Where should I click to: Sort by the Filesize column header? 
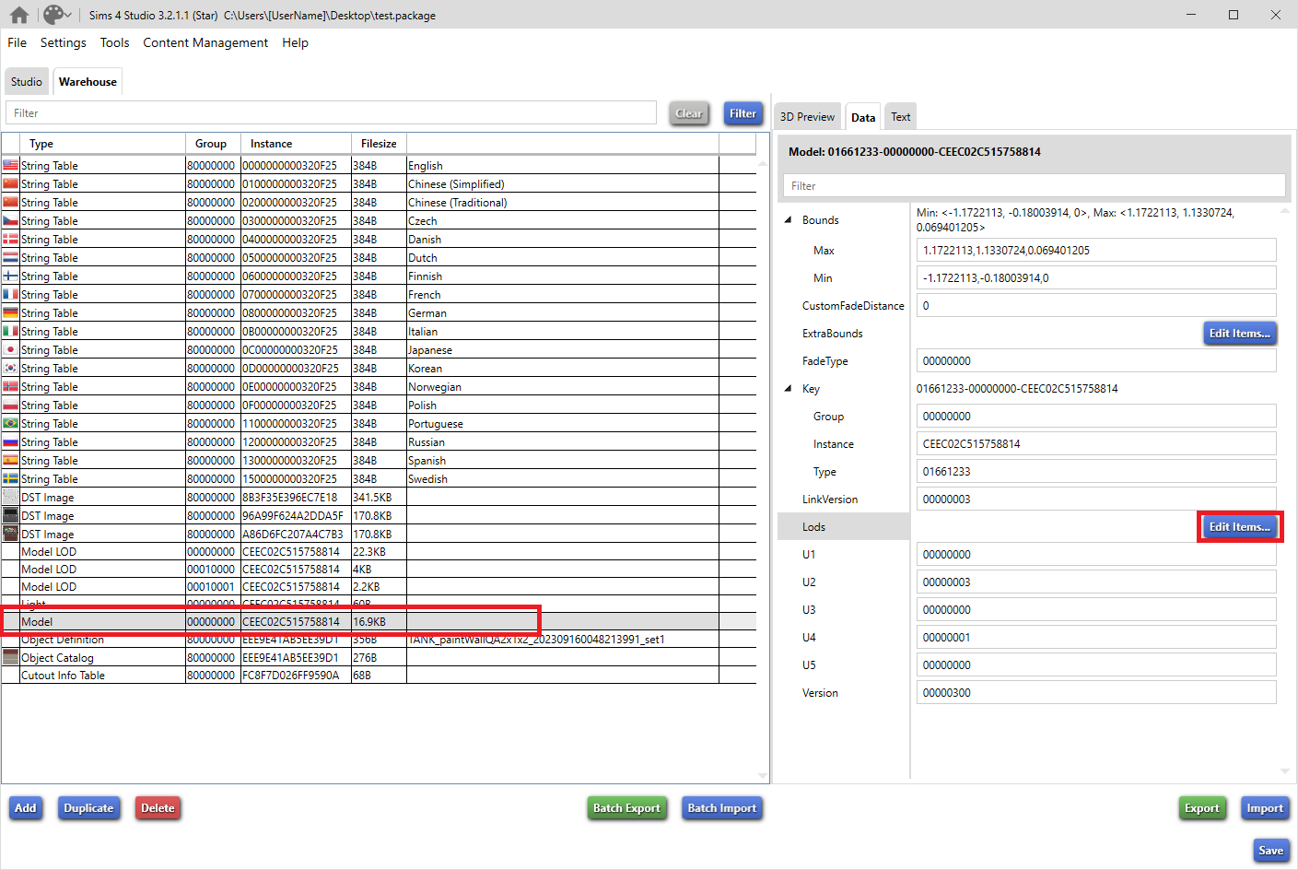pyautogui.click(x=379, y=144)
